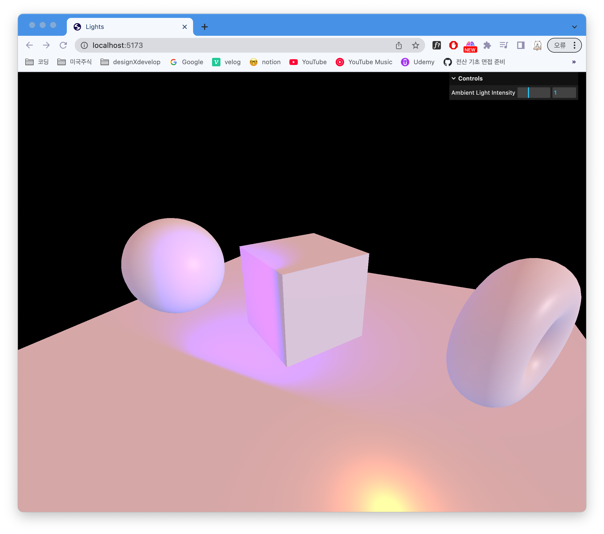Open the YouTube Music bookmark
Screen dimensions: 604x534
[364, 62]
